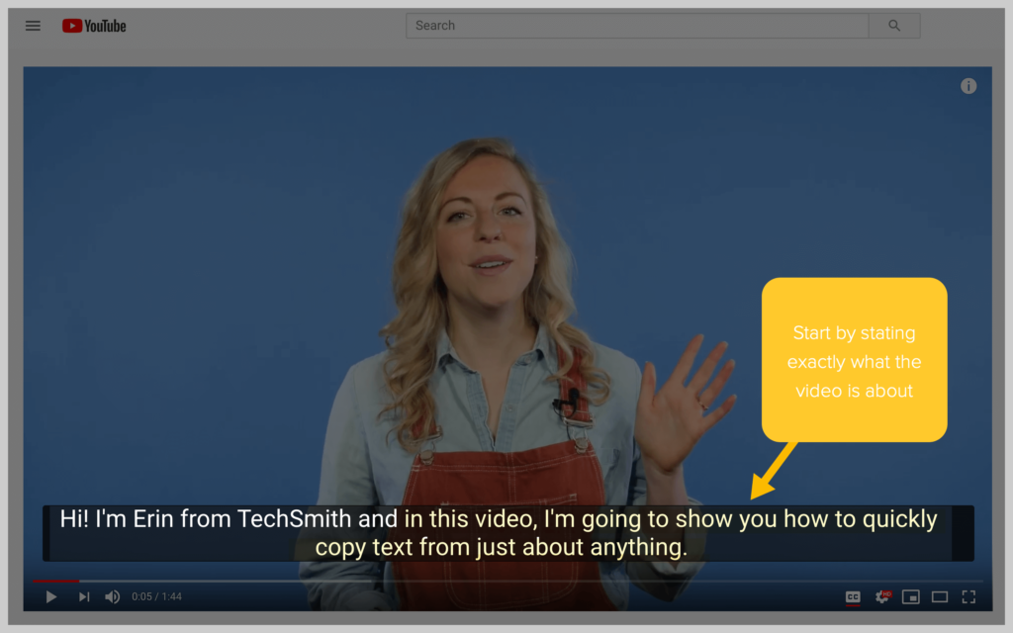Open the video info card icon
The image size is (1013, 633).
[x=967, y=86]
